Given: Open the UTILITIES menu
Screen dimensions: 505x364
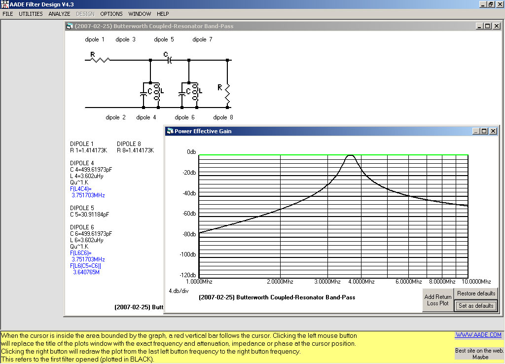Looking at the screenshot, I should [x=31, y=14].
